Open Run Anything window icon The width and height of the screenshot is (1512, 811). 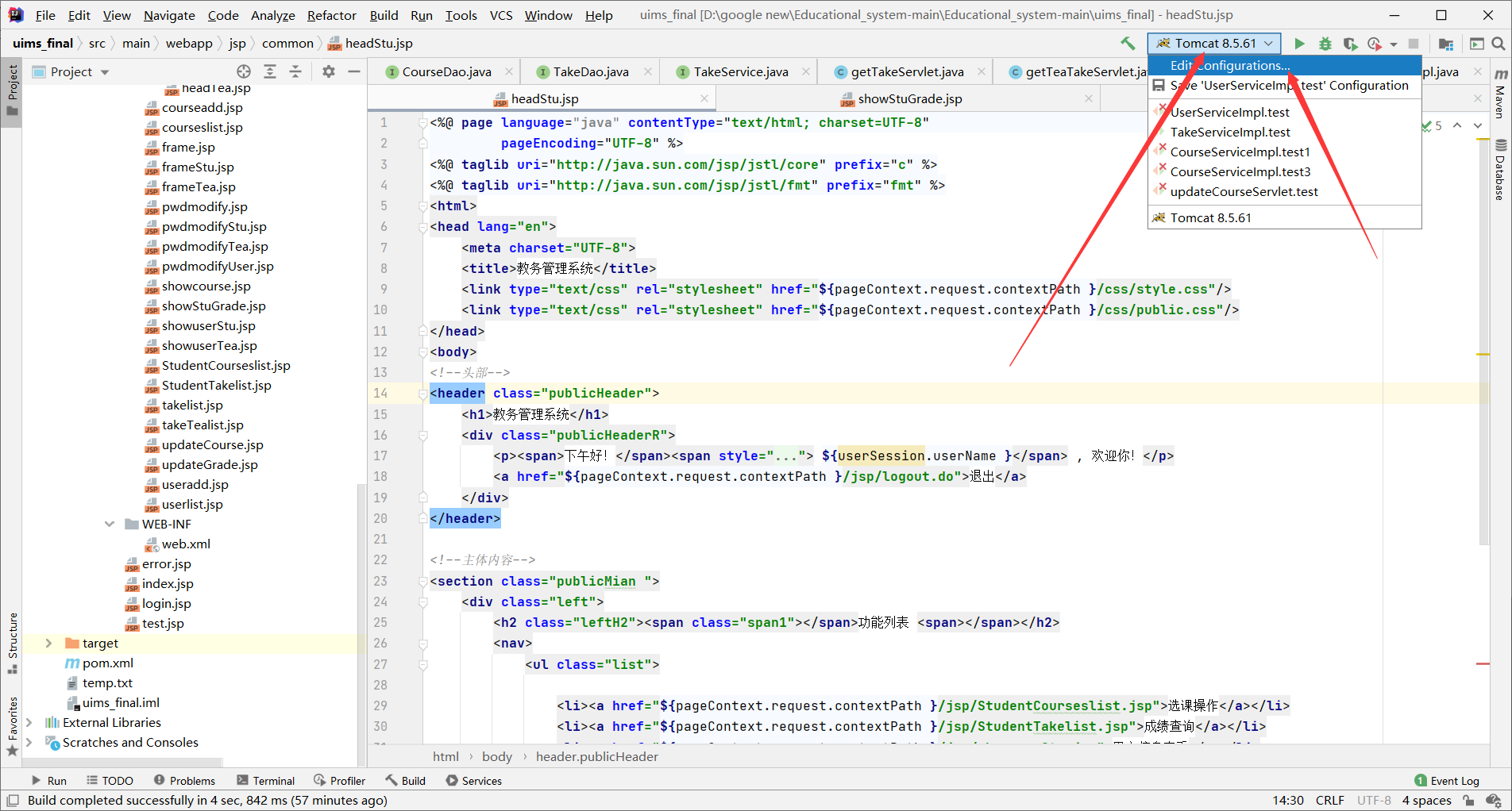pos(1476,44)
